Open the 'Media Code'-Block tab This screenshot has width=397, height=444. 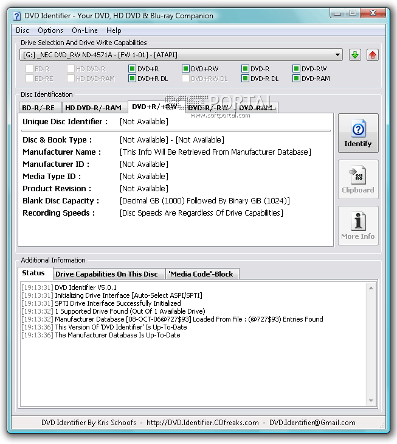[201, 274]
